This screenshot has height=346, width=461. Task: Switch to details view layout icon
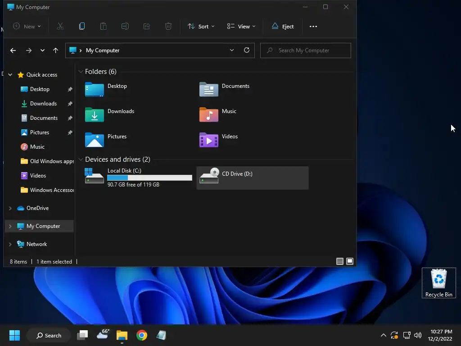coord(339,261)
